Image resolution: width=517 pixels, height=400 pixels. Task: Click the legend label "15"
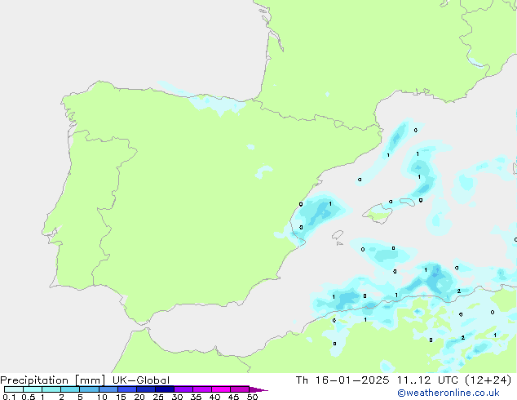tap(121, 397)
